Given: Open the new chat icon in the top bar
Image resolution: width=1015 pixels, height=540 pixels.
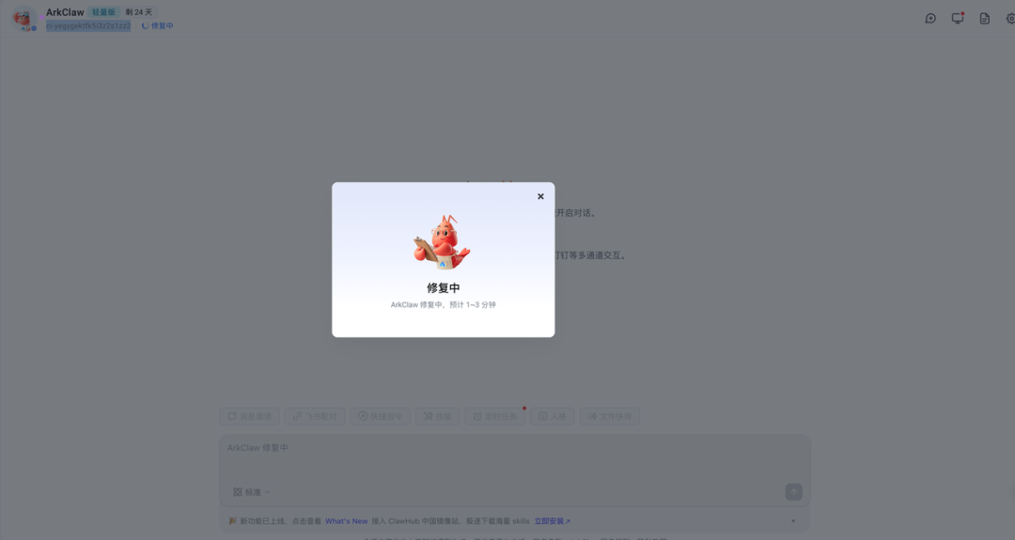Looking at the screenshot, I should (x=930, y=19).
